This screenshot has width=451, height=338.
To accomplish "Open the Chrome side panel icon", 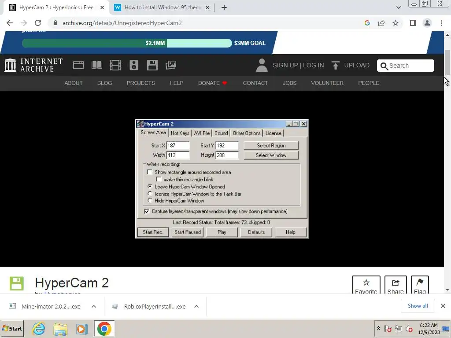I will pos(413,23).
